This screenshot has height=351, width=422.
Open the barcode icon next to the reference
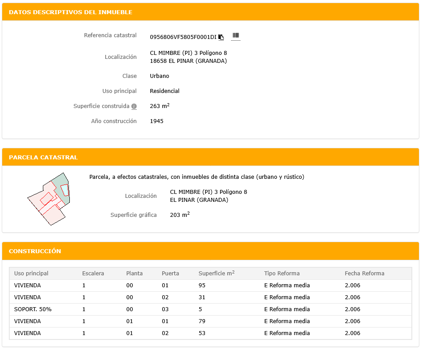point(236,36)
